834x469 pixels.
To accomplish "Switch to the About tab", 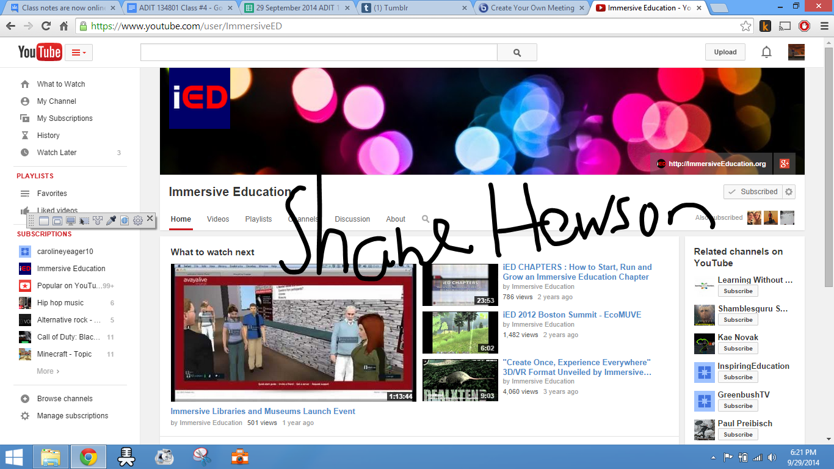I will click(396, 219).
